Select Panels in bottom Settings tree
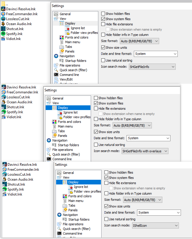 pyautogui.click(x=73, y=210)
